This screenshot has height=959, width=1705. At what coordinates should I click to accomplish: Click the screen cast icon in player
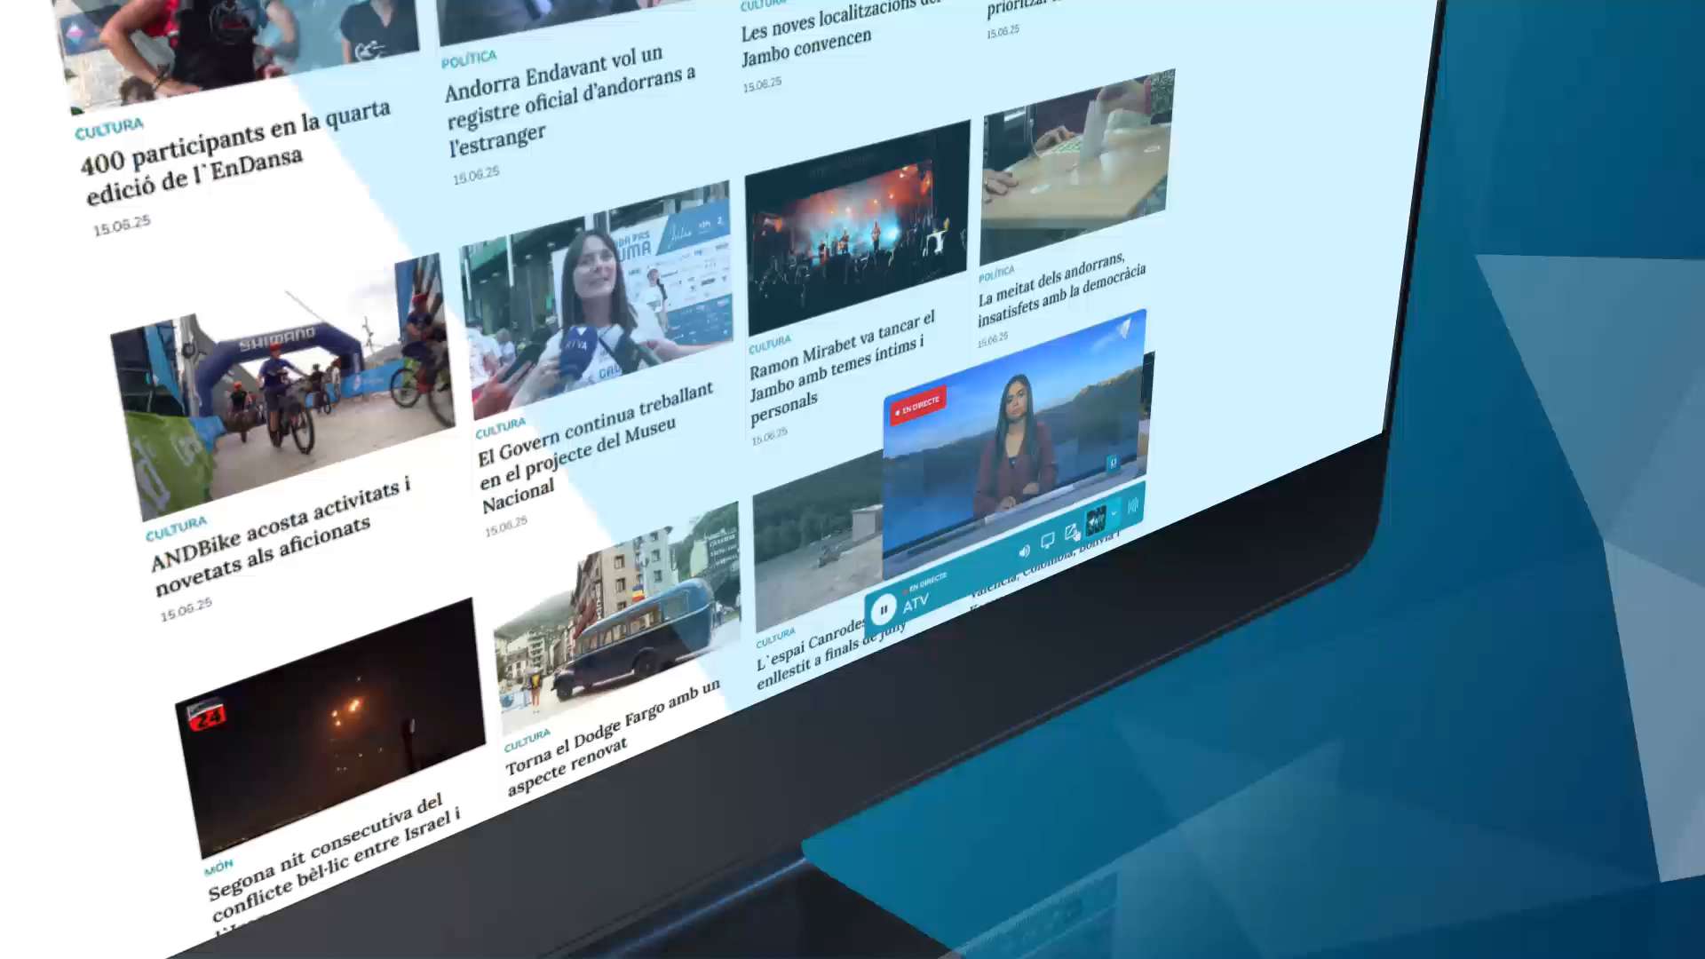(1048, 539)
